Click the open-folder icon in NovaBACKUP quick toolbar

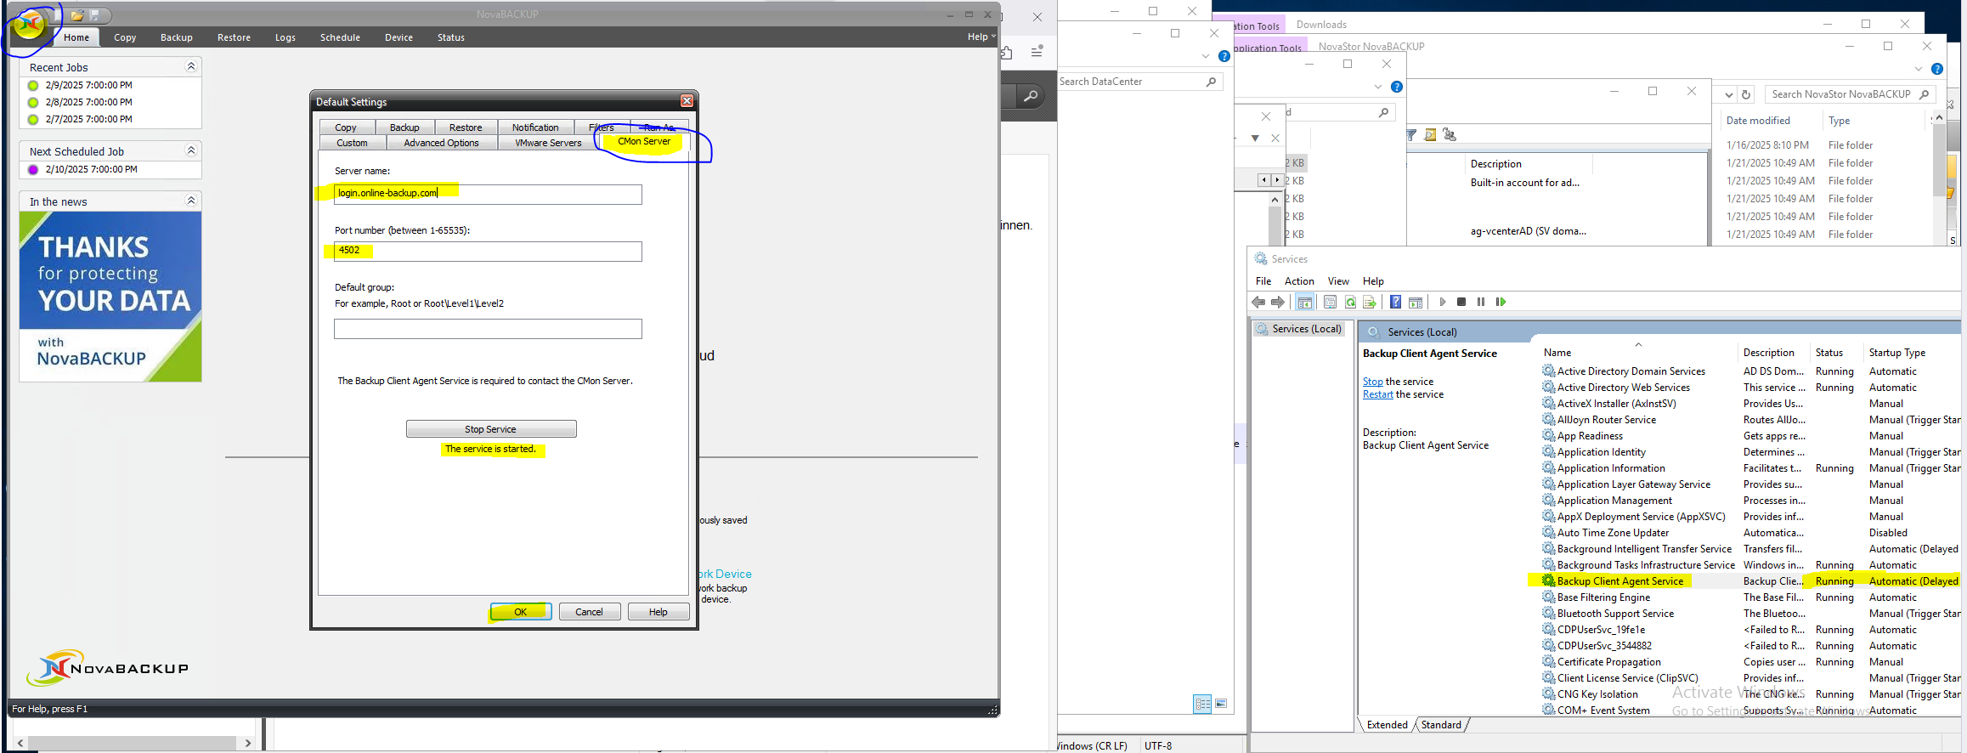77,15
